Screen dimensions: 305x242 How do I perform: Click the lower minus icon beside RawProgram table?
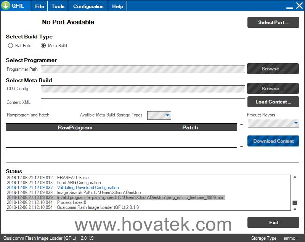pyautogui.click(x=242, y=146)
